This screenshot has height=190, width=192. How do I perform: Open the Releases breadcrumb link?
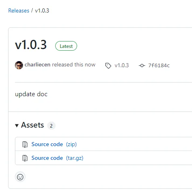(x=19, y=10)
